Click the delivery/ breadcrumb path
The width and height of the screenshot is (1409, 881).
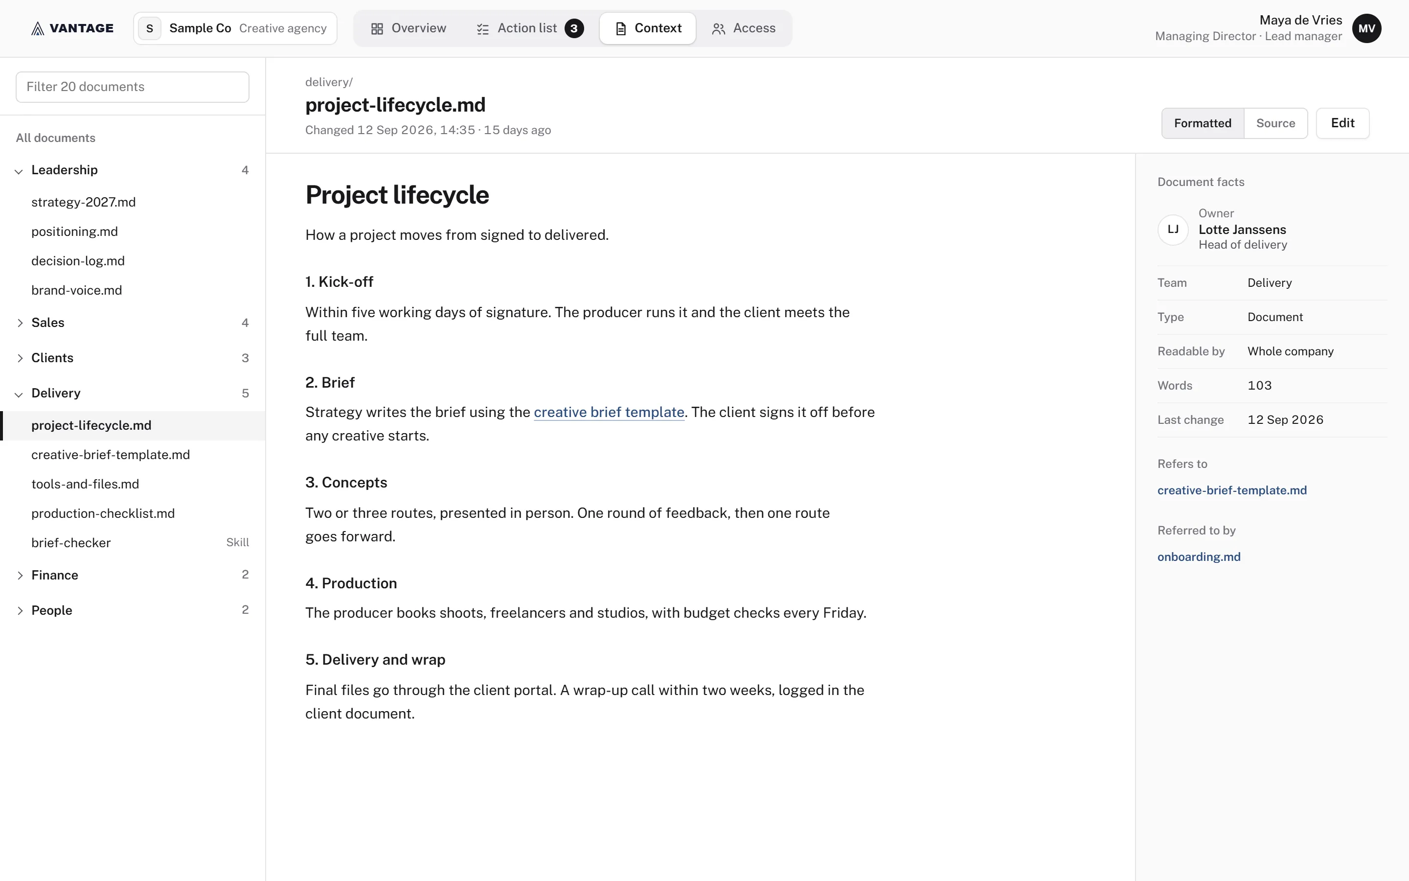click(x=328, y=82)
